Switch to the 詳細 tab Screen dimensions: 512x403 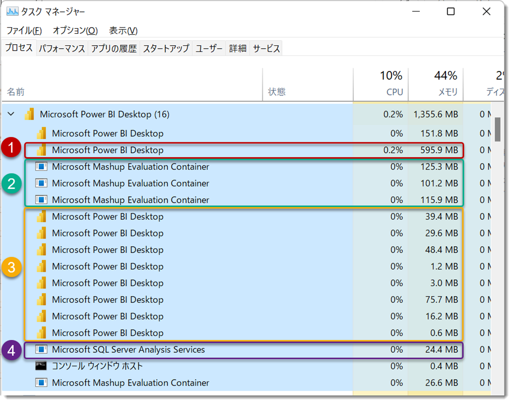pos(238,48)
